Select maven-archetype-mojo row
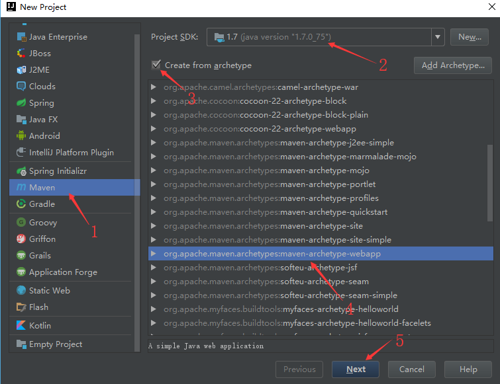500x384 pixels. coord(321,171)
